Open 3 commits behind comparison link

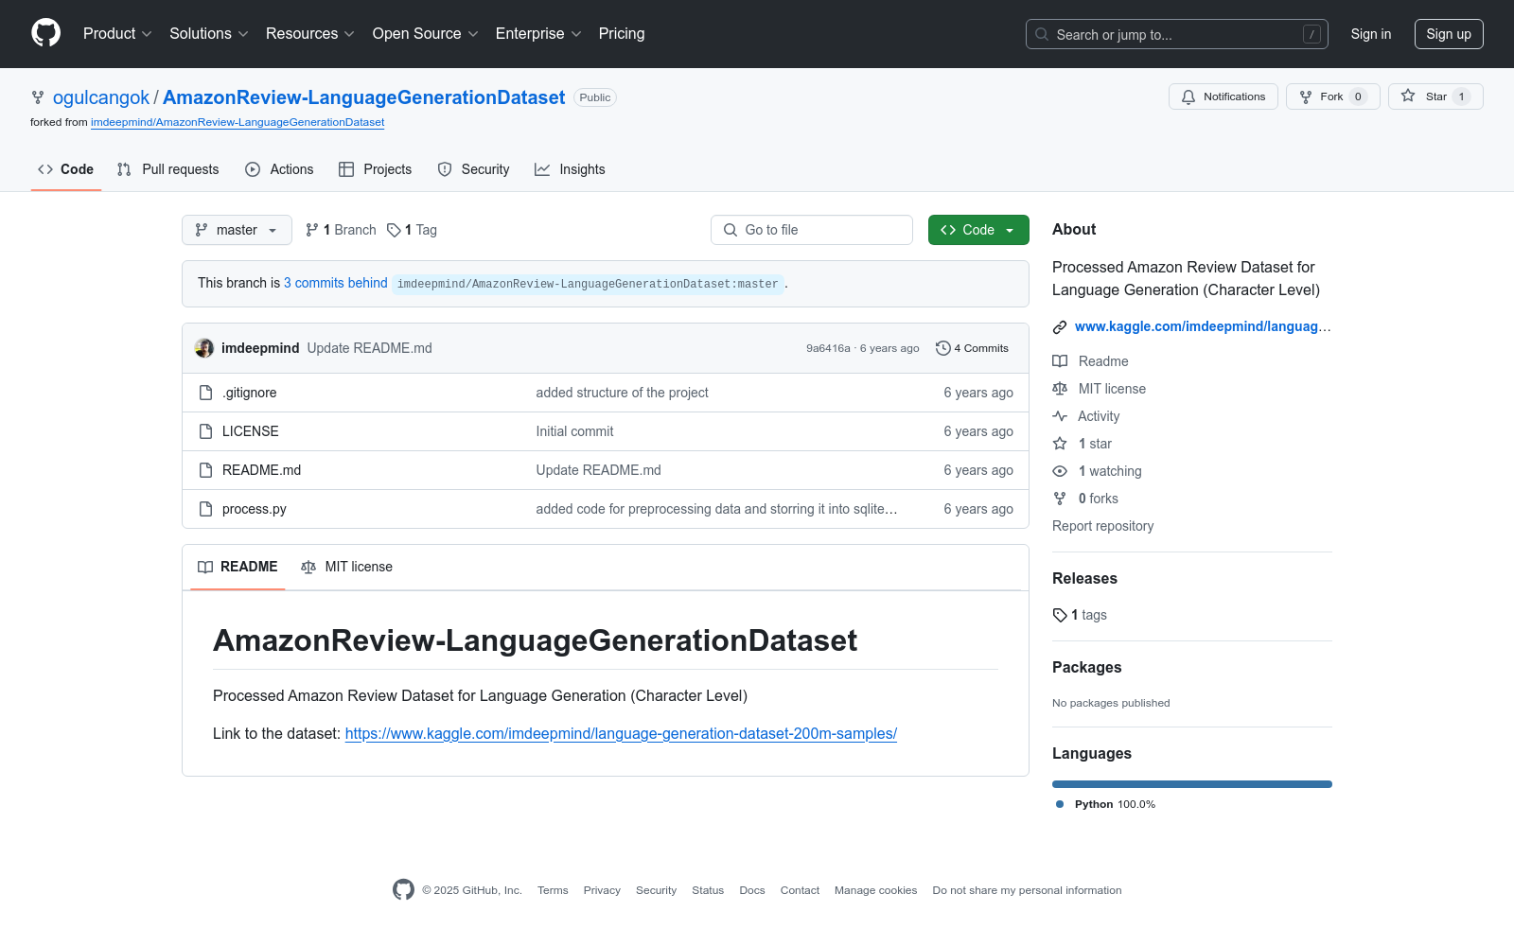tap(336, 283)
